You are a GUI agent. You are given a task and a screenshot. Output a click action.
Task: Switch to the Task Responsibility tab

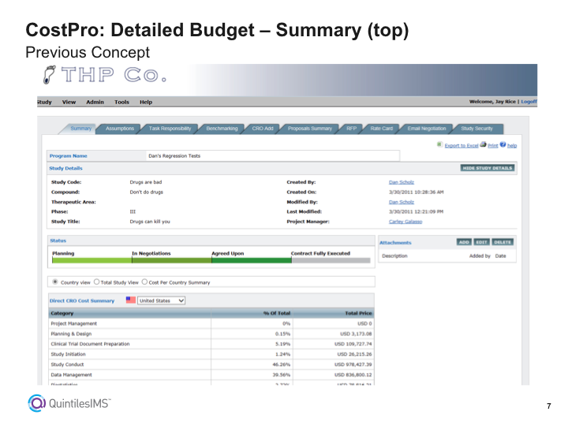click(x=170, y=129)
